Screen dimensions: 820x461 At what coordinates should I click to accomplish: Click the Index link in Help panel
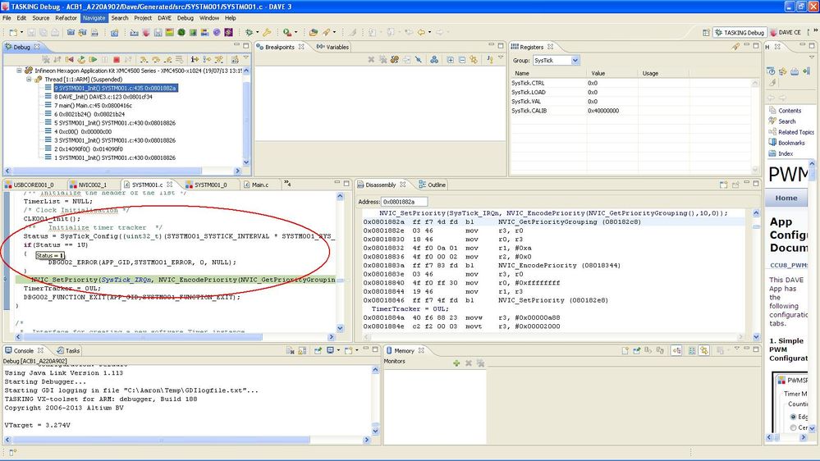tap(786, 153)
